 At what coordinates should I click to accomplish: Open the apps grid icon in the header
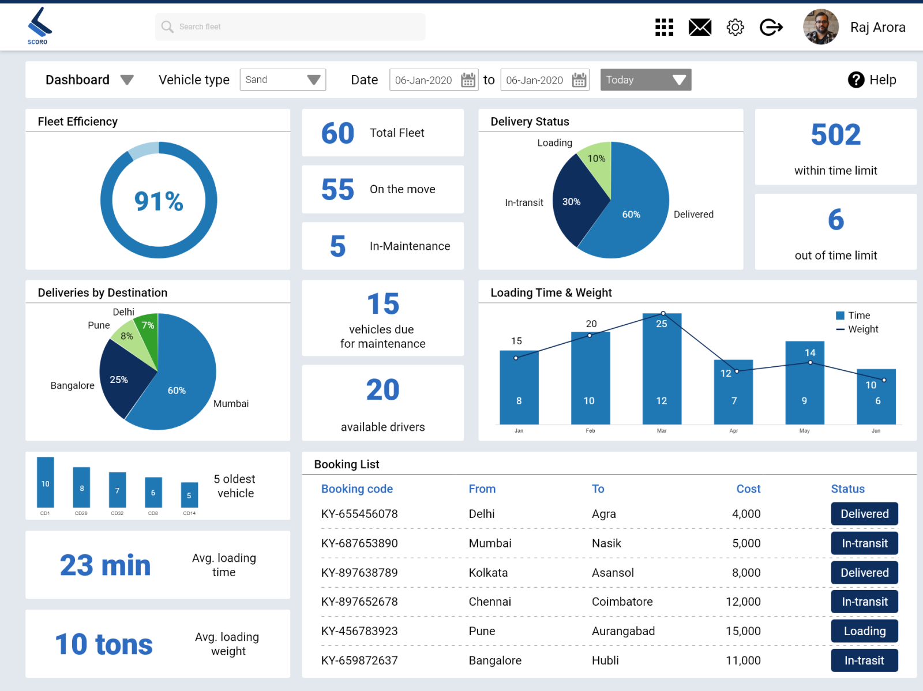tap(664, 27)
